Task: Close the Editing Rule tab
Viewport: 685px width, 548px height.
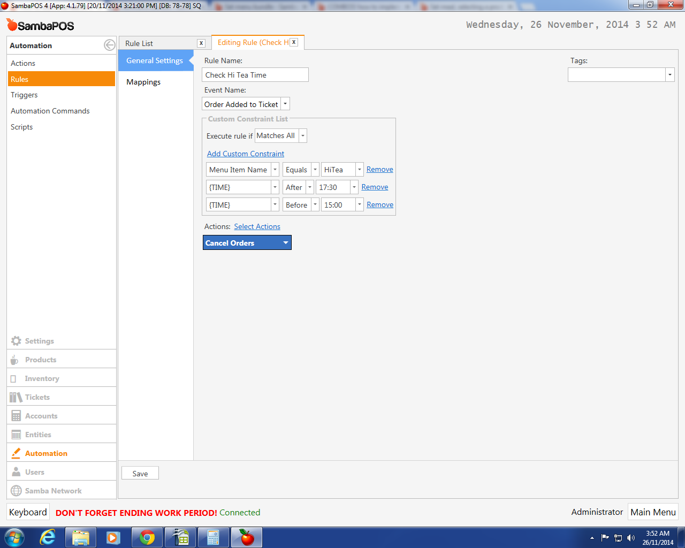Action: 294,42
